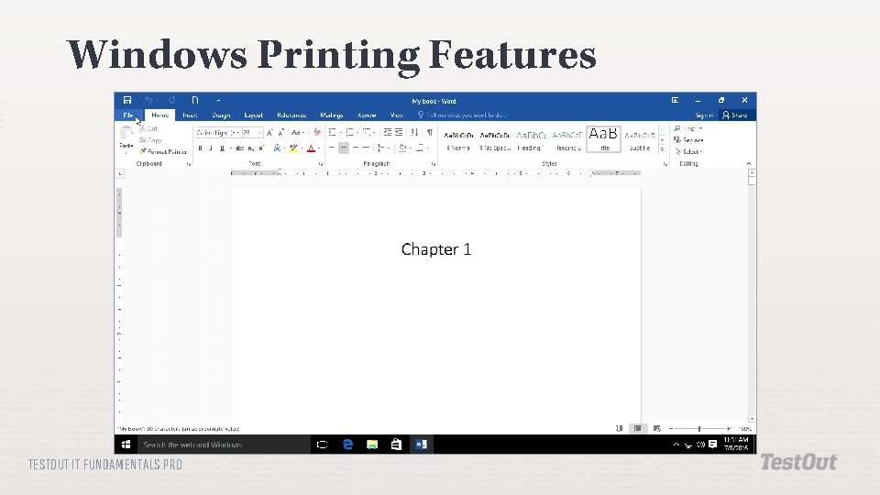Open the font name dropdown

tap(238, 132)
